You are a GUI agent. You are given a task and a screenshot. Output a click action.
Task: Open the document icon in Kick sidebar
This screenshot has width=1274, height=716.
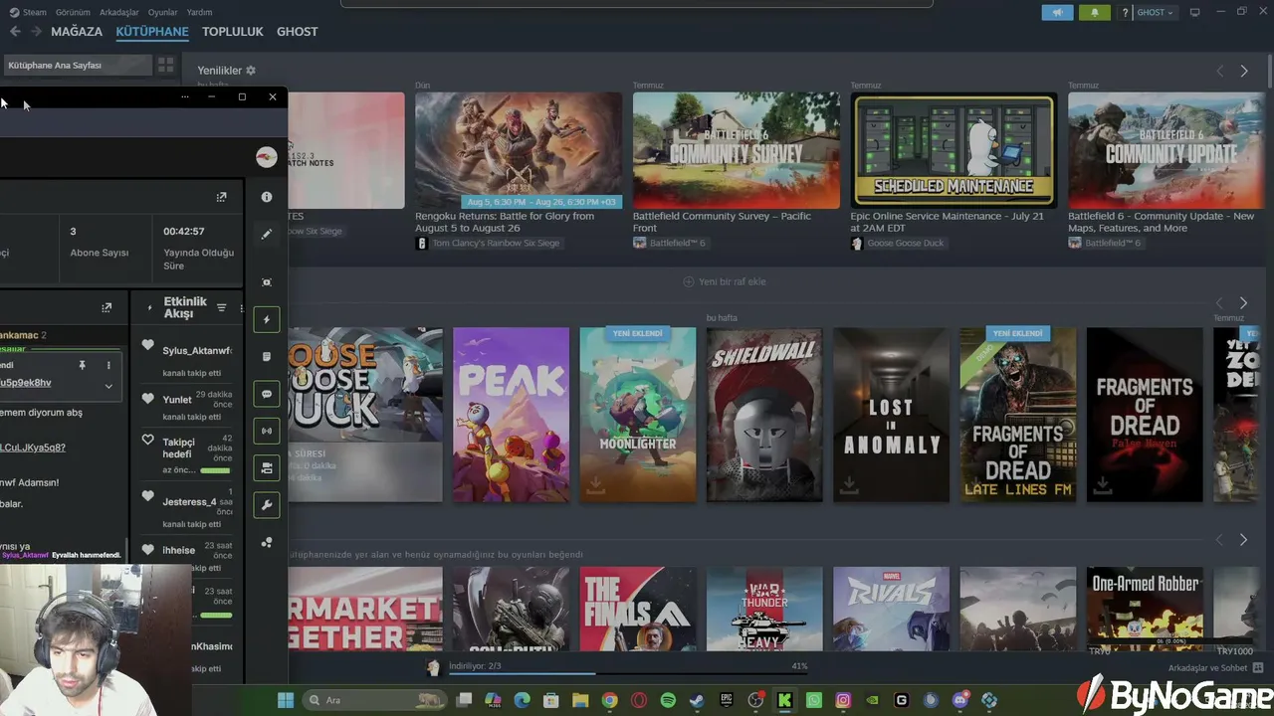tap(267, 356)
